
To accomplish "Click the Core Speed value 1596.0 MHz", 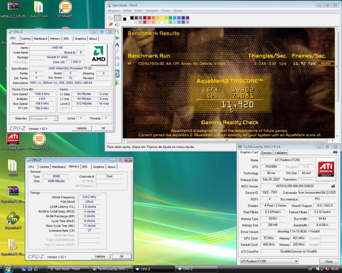I will pos(42,94).
